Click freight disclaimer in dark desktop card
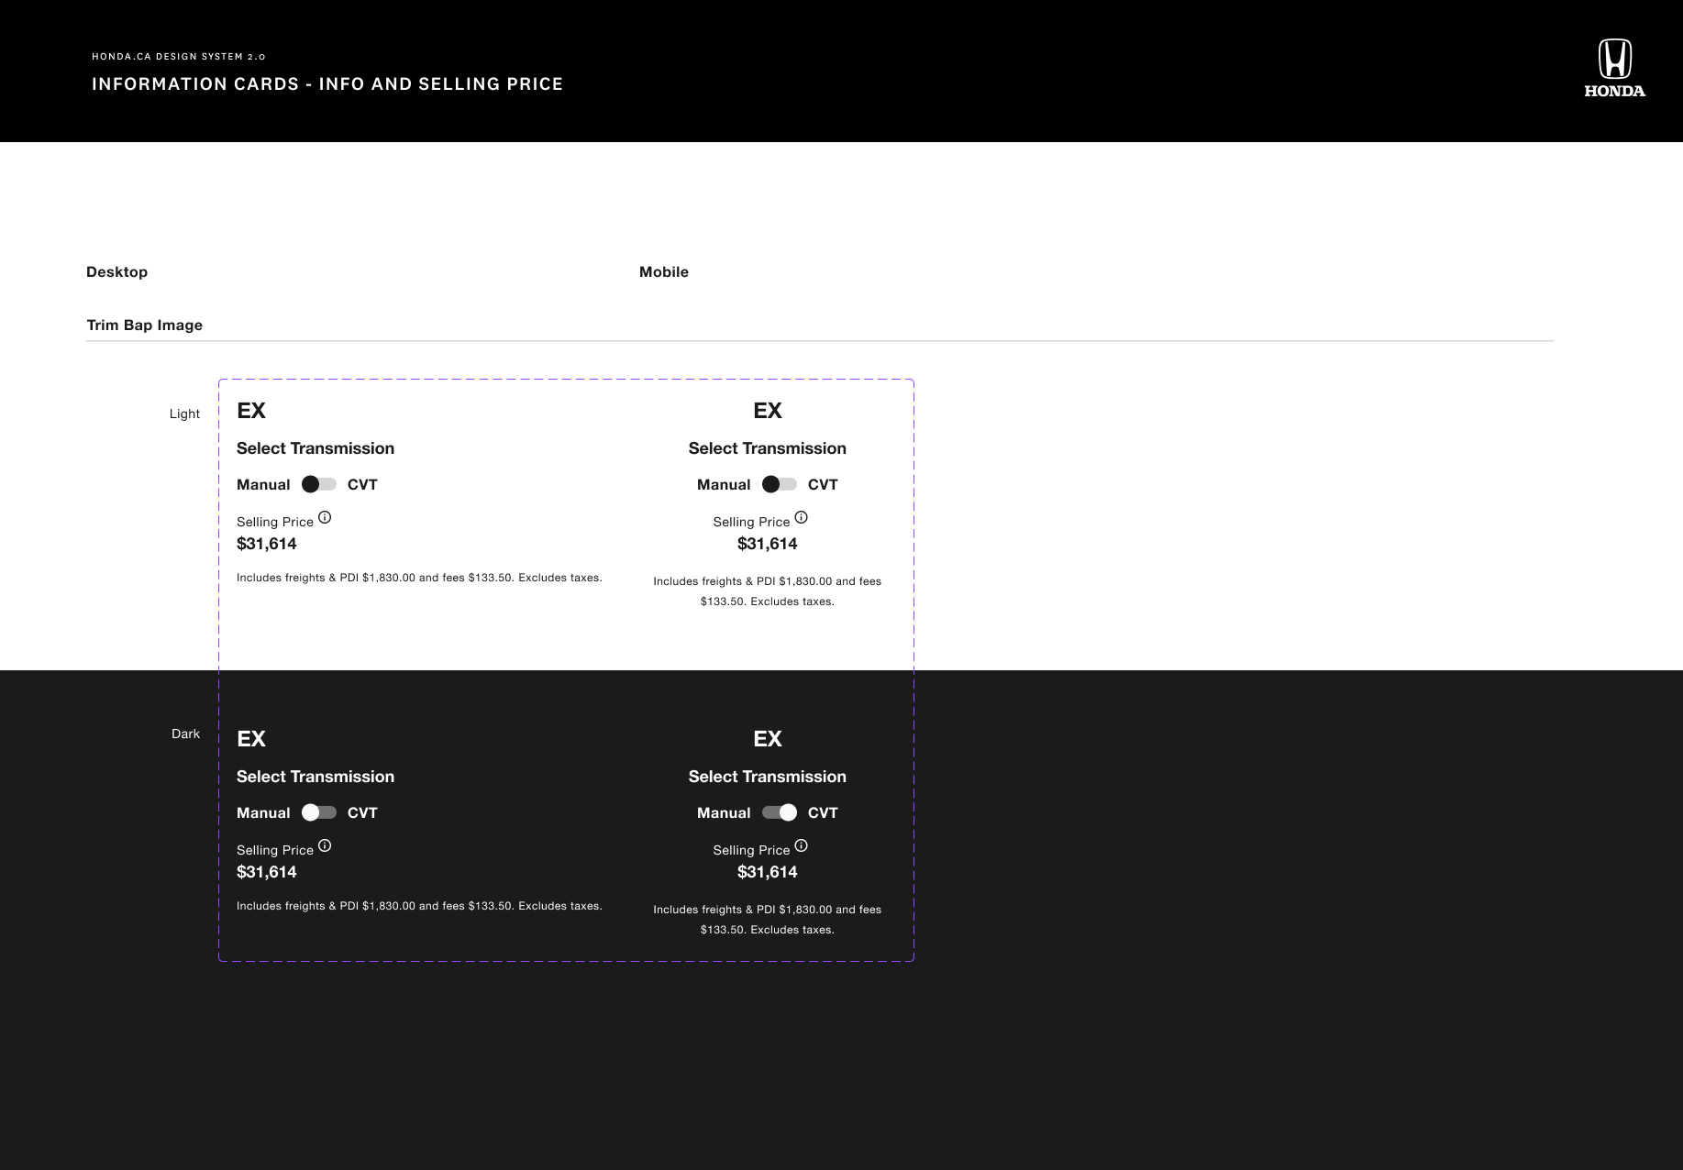The height and width of the screenshot is (1170, 1683). (x=419, y=906)
